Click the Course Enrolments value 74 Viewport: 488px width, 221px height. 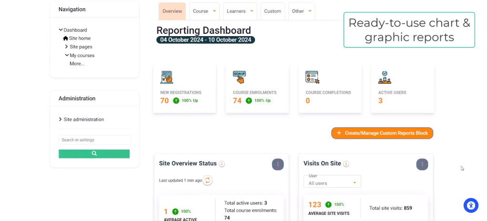click(x=237, y=101)
